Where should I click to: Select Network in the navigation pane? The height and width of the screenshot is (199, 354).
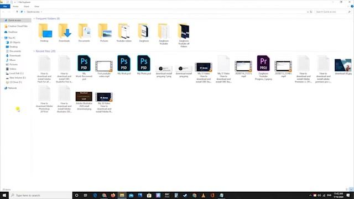pos(11,88)
